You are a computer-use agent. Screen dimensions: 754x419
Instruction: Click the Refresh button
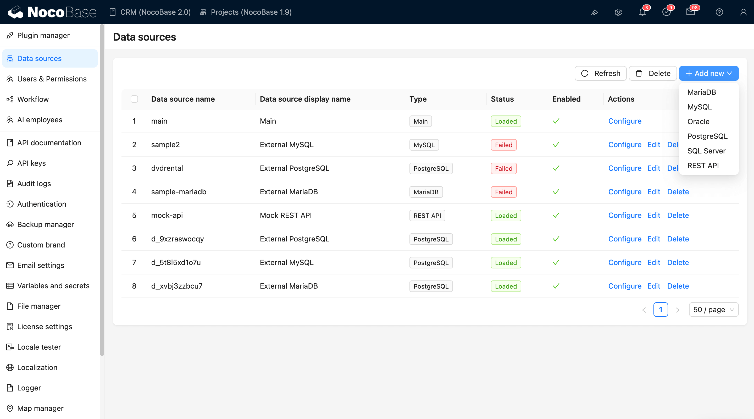(x=600, y=74)
